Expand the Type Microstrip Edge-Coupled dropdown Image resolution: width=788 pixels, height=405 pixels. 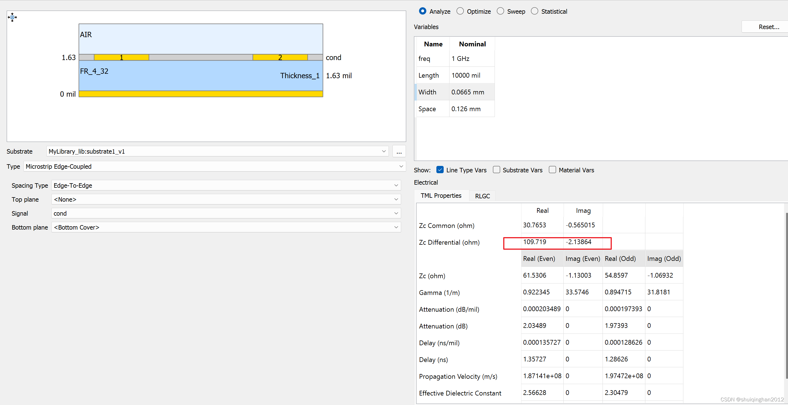[x=401, y=166]
